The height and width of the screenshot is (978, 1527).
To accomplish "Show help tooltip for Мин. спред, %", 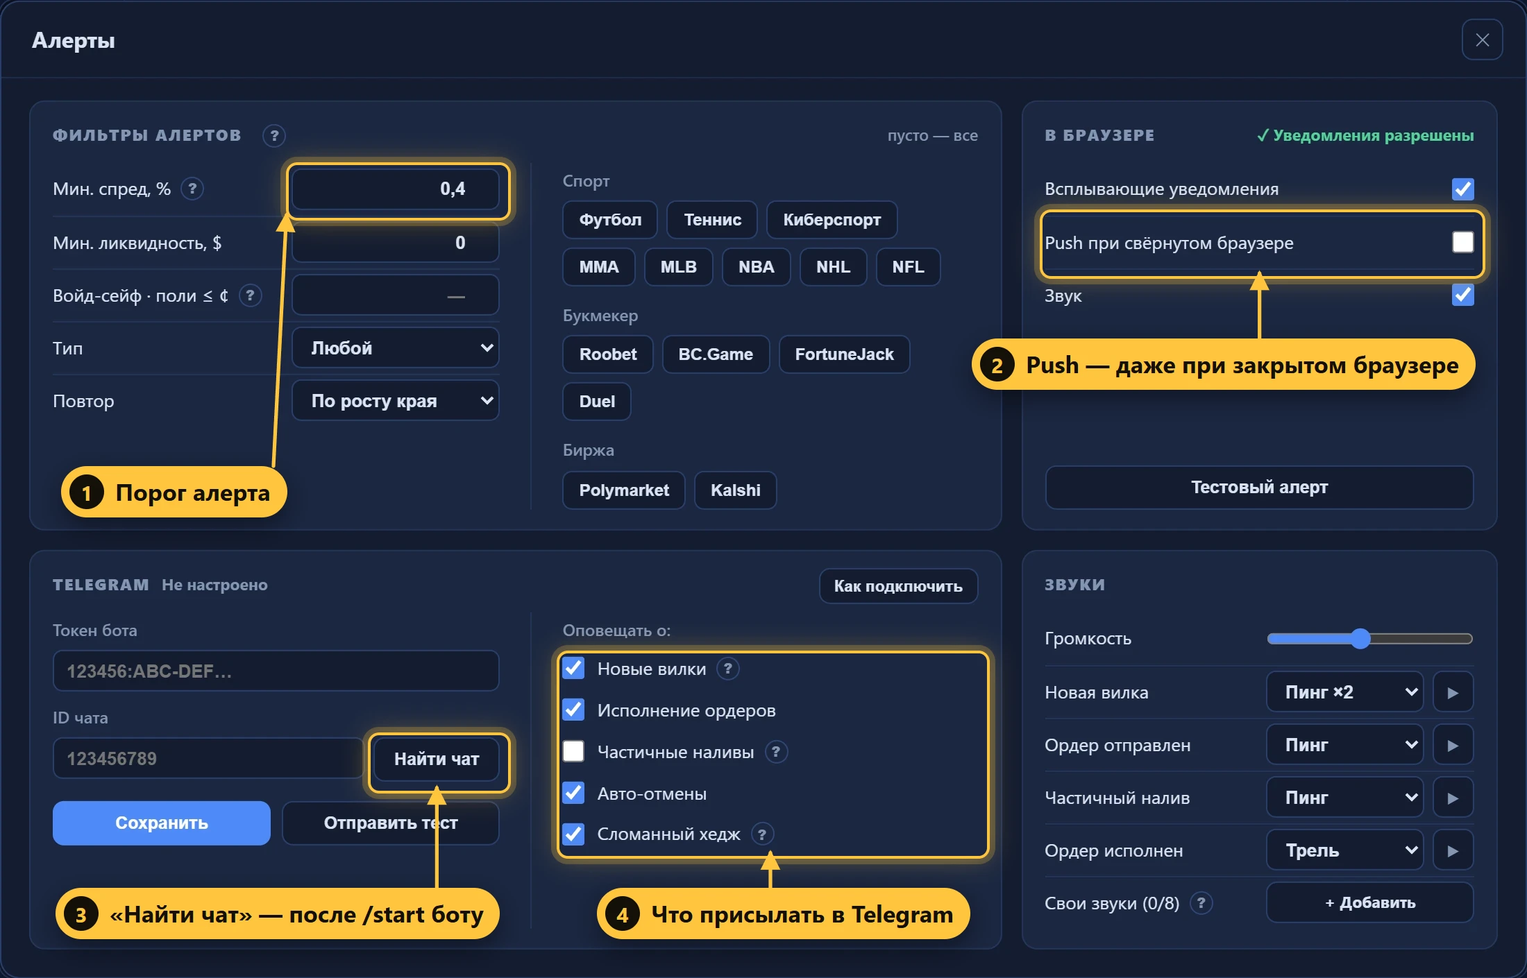I will (192, 189).
